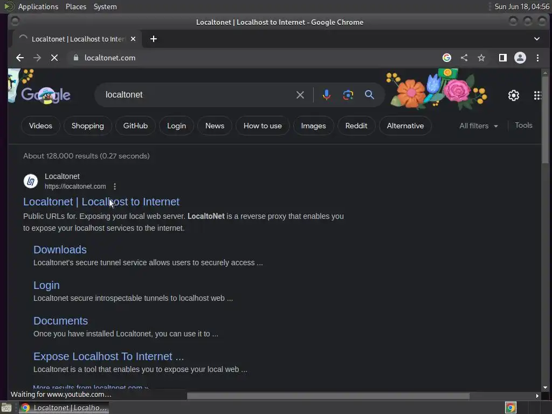Open the Login sitelink
Viewport: 552px width, 414px height.
click(46, 285)
